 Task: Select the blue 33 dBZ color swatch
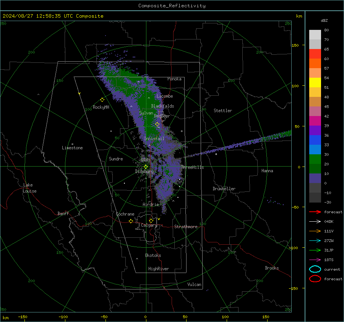pos(315,140)
